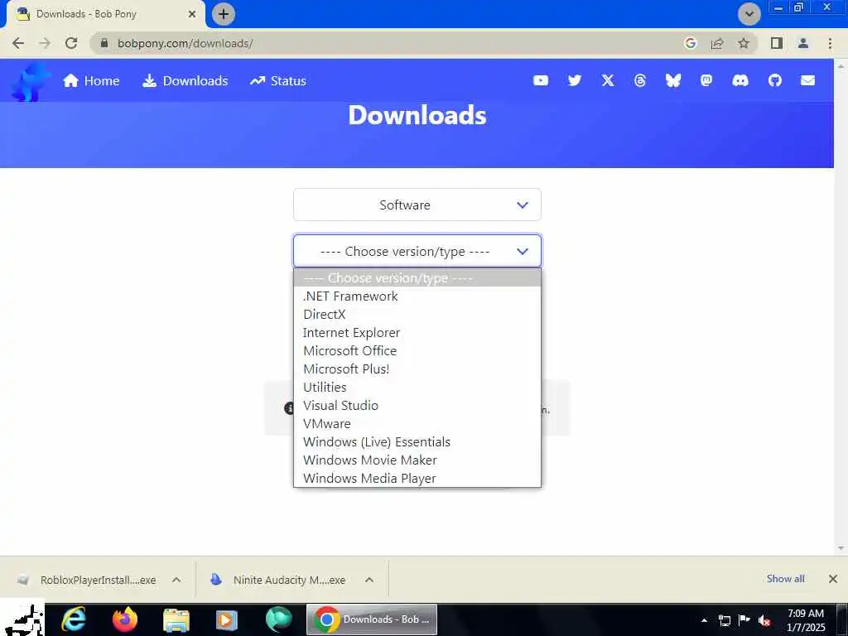Open the tab search dropdown arrow
This screenshot has width=848, height=636.
pos(749,14)
